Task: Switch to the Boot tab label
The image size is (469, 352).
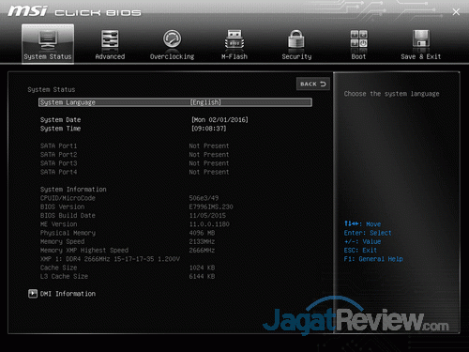Action: (358, 56)
